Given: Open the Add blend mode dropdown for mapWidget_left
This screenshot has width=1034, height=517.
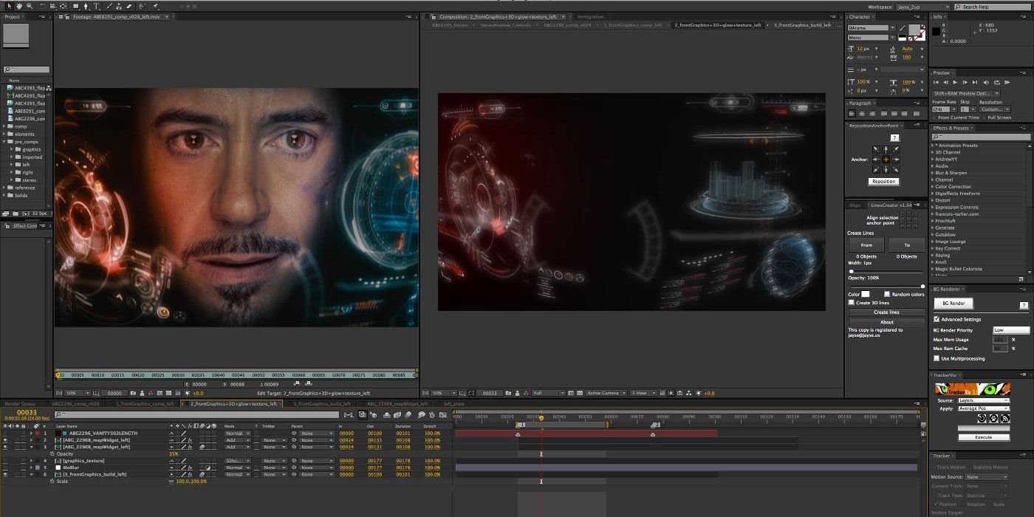Looking at the screenshot, I should pyautogui.click(x=236, y=440).
